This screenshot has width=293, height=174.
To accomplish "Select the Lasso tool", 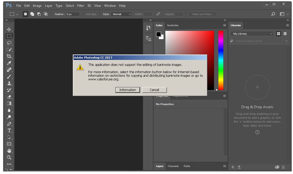I will (x=9, y=43).
